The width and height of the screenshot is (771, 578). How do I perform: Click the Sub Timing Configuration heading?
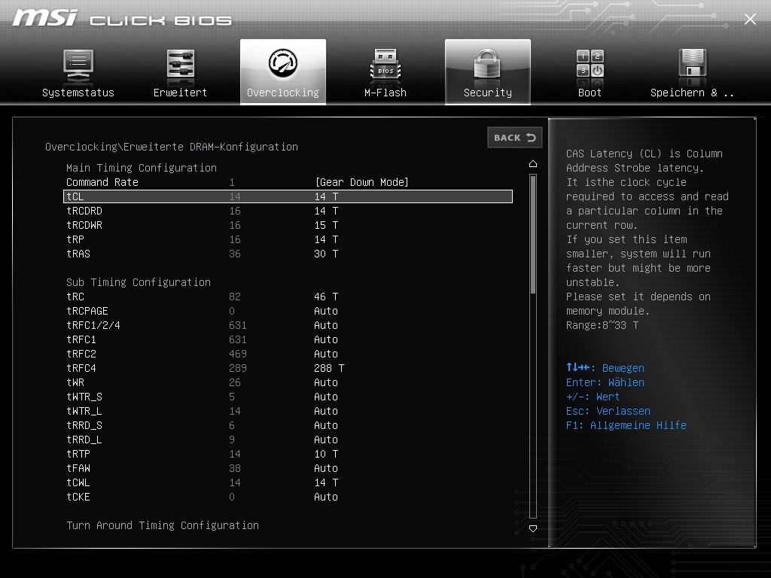(139, 282)
